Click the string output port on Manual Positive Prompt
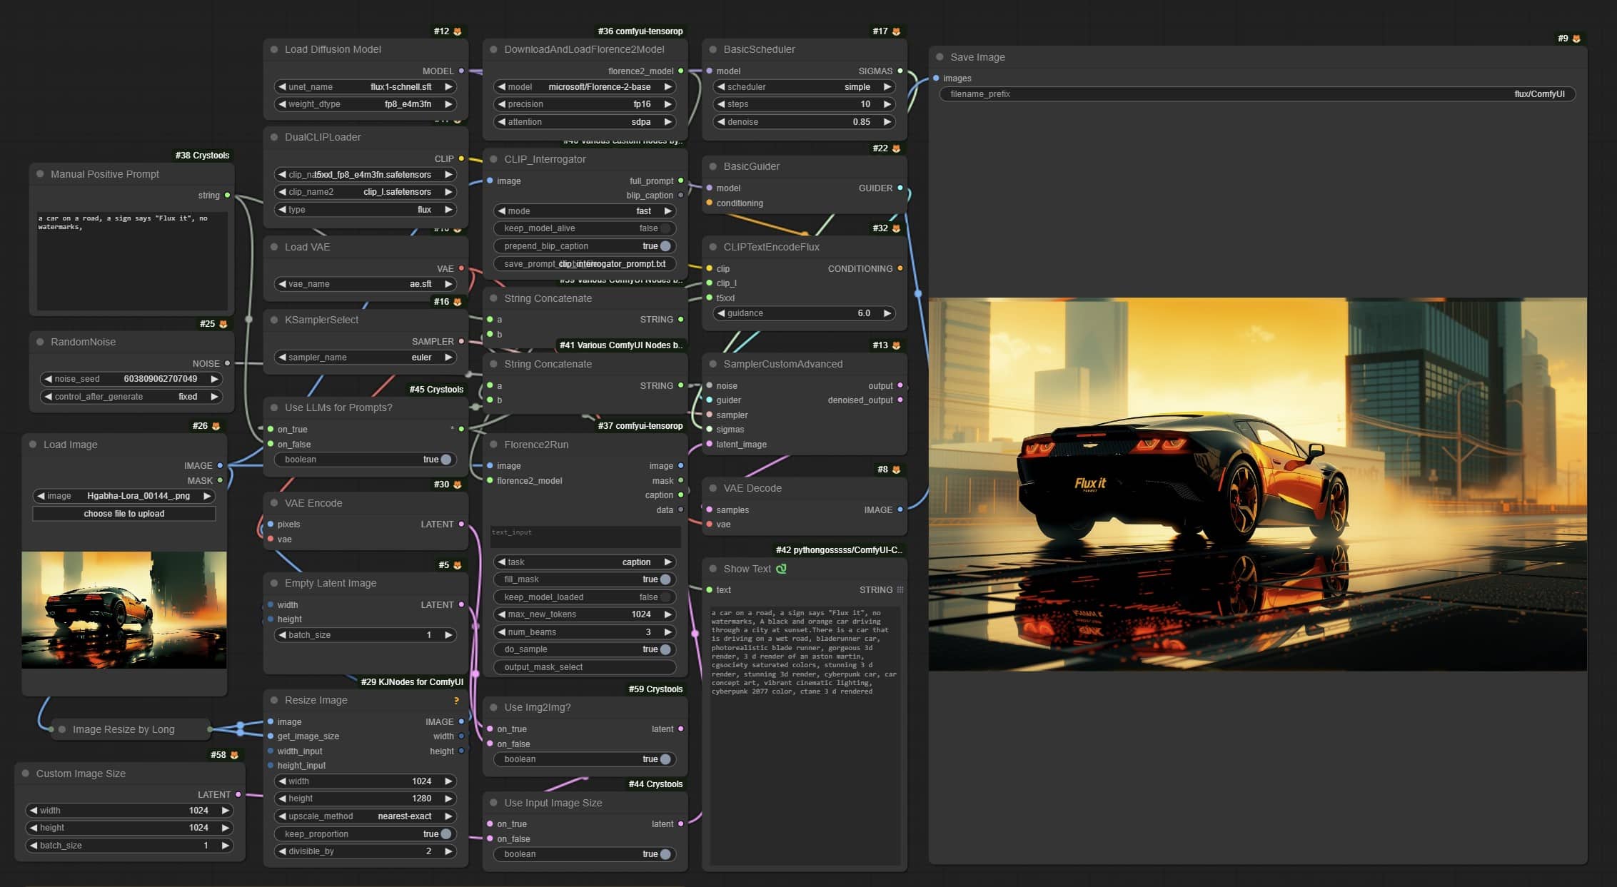This screenshot has height=887, width=1617. pos(227,195)
